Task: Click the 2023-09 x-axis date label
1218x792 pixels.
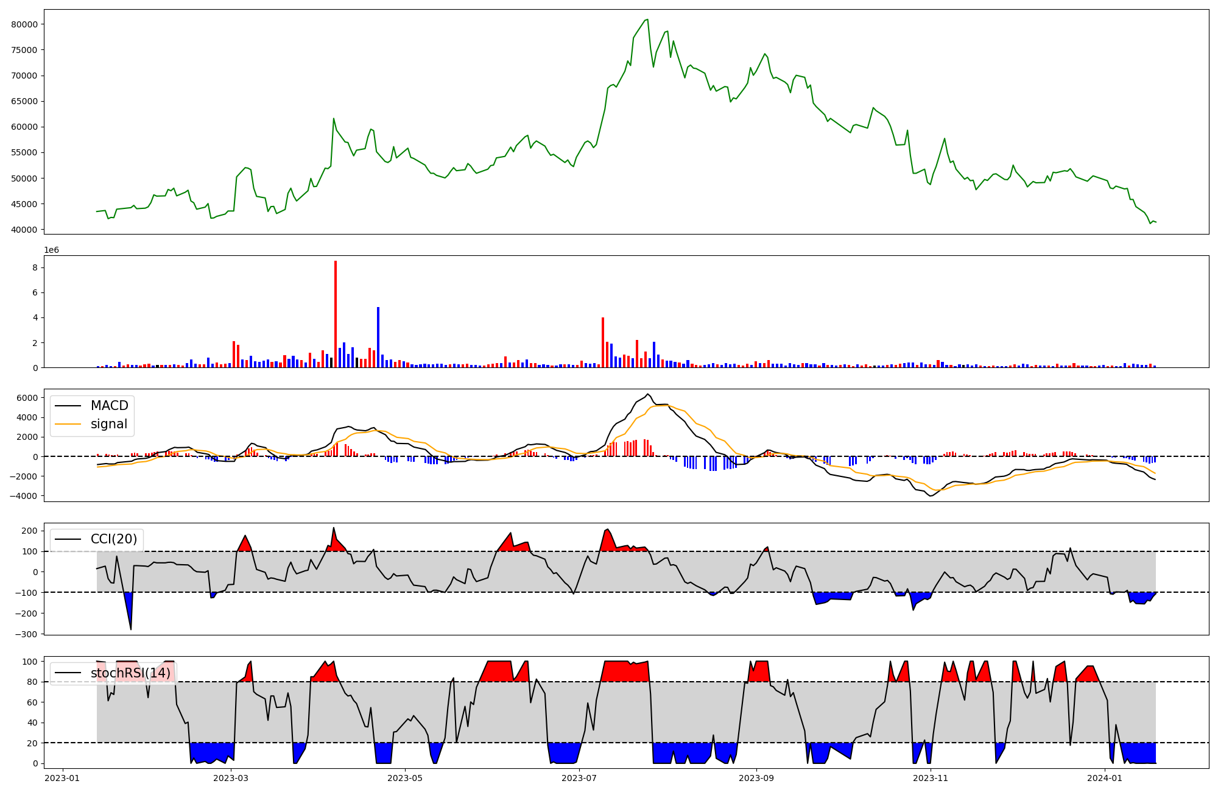Action: coord(756,778)
